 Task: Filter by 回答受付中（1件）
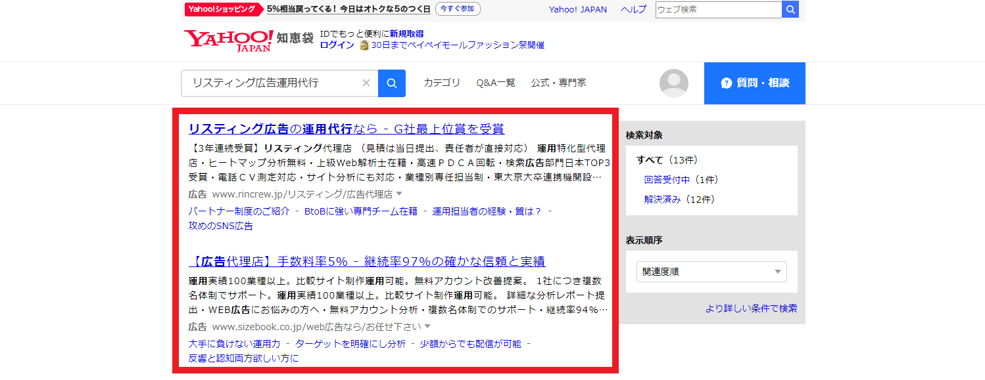coord(681,179)
